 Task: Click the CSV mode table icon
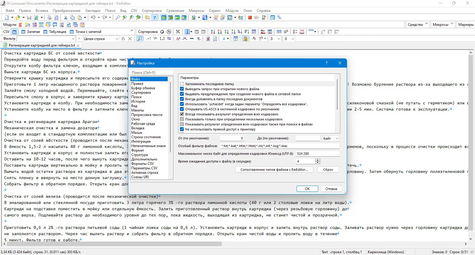pos(15,32)
